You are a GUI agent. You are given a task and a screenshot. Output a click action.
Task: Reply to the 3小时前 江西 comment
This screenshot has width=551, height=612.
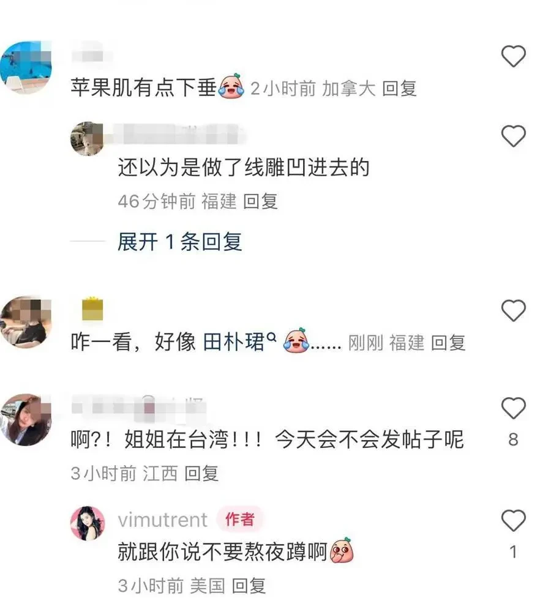(x=201, y=474)
